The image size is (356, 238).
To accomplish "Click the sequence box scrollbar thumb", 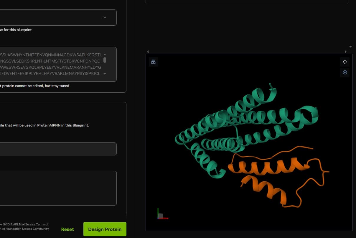I will (x=105, y=60).
